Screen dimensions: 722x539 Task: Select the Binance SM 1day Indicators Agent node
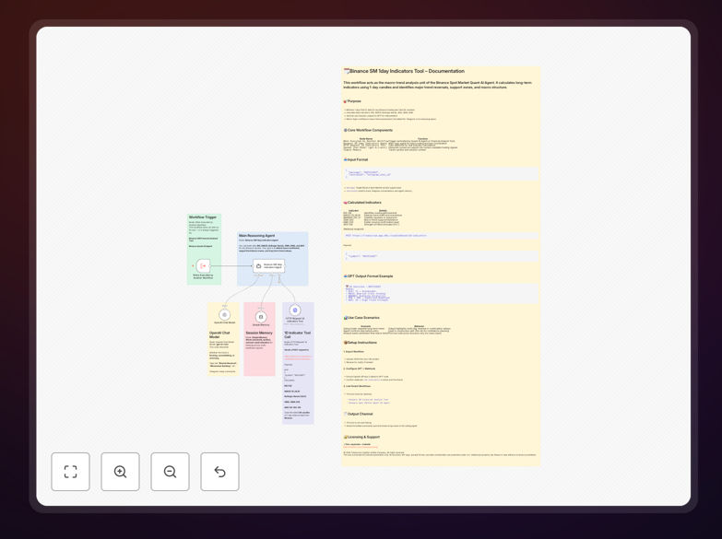(269, 265)
